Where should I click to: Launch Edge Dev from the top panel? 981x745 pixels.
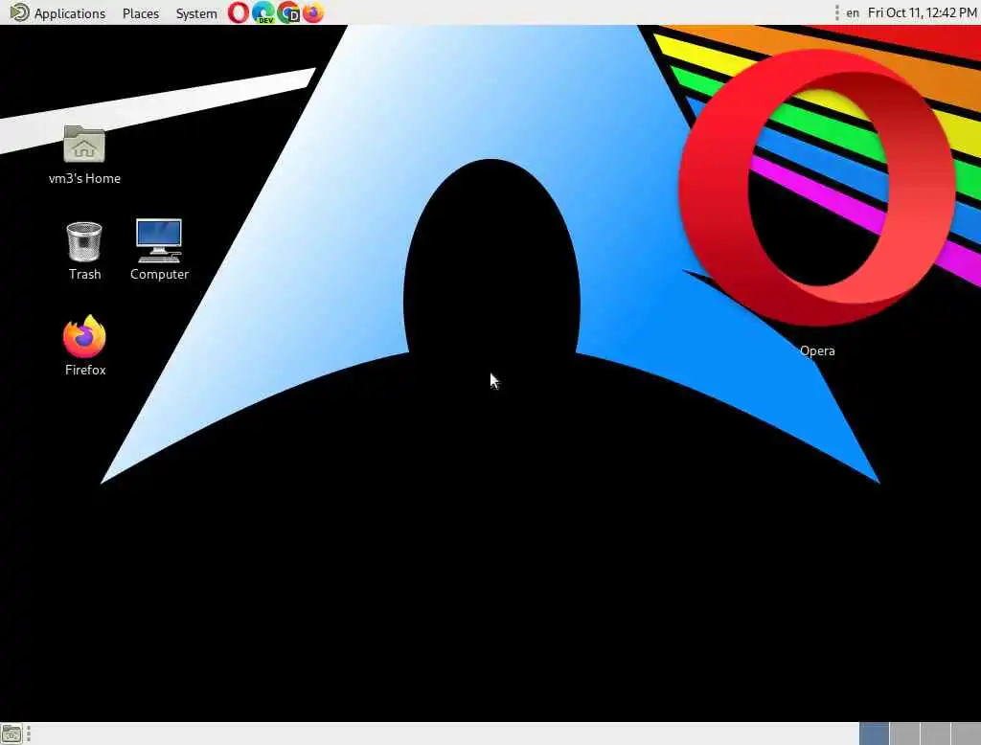click(x=263, y=12)
